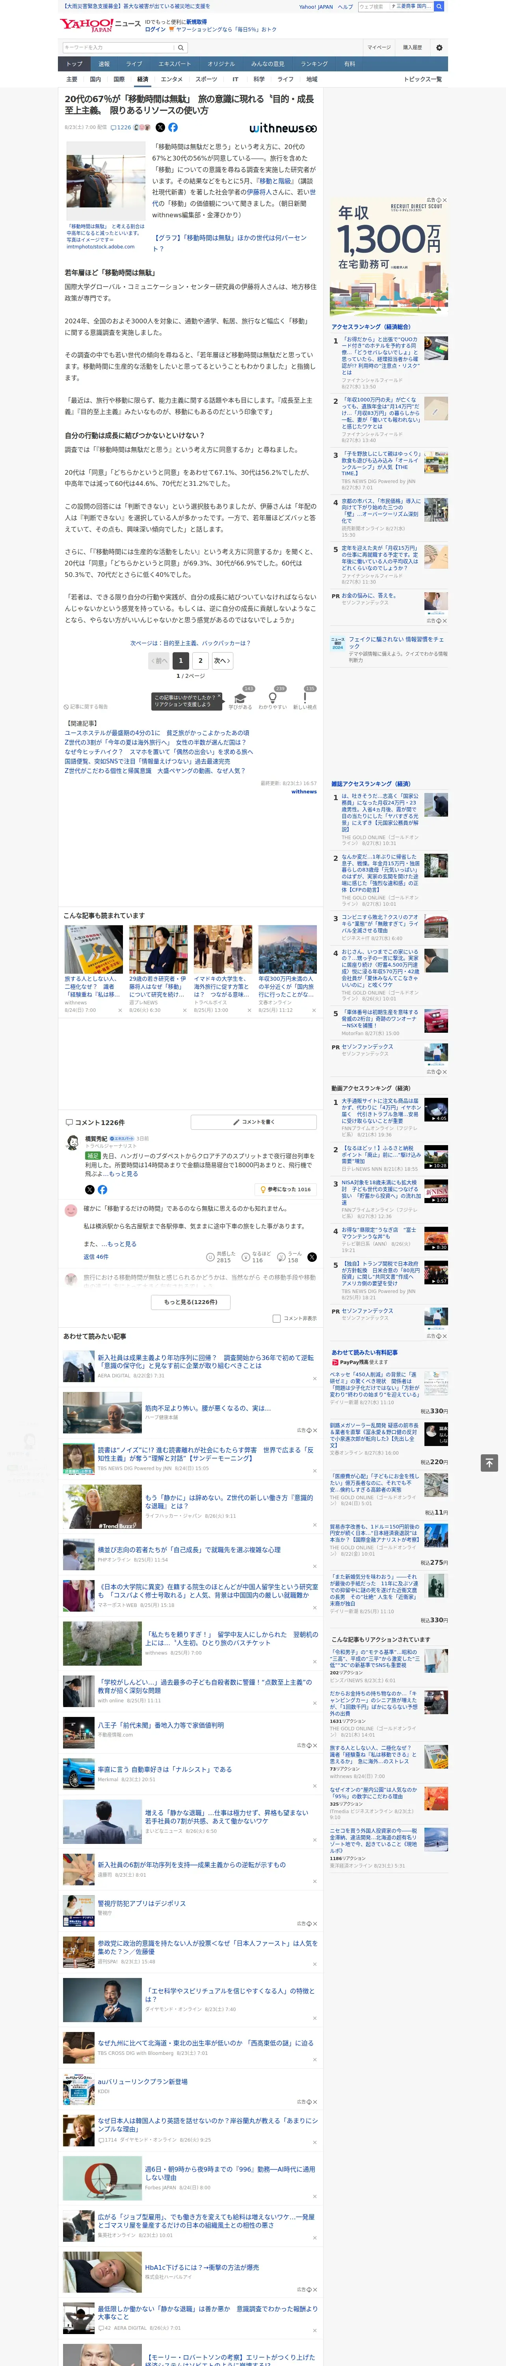Click the blue web search button in top bar
This screenshot has width=506, height=2366.
[x=439, y=6]
